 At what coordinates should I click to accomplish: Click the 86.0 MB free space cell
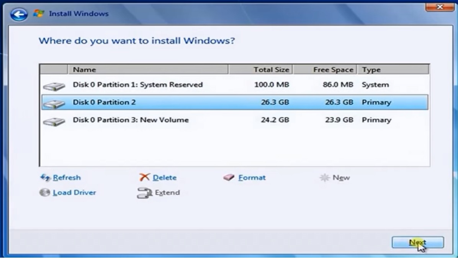[x=338, y=85]
